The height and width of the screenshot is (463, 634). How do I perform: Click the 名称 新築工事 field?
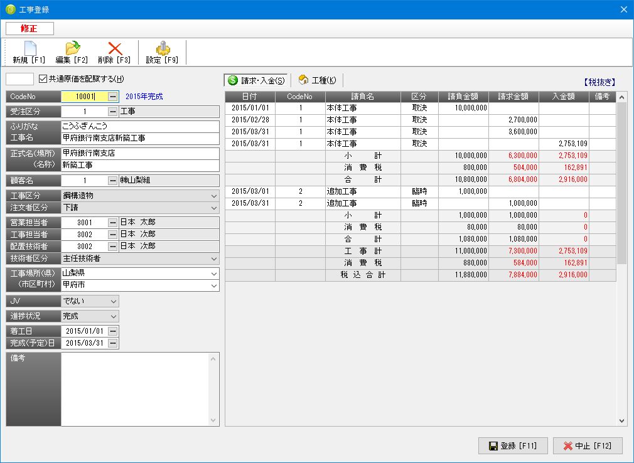point(140,165)
